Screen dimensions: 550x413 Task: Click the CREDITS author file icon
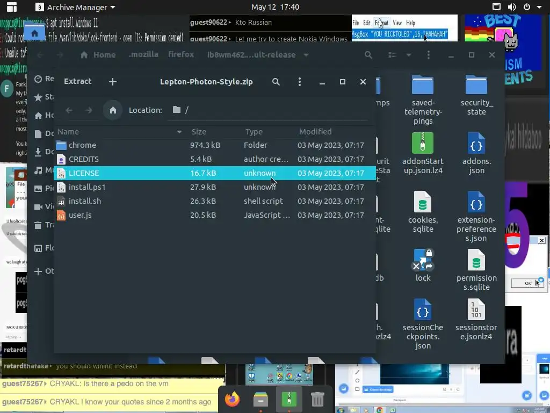(61, 159)
